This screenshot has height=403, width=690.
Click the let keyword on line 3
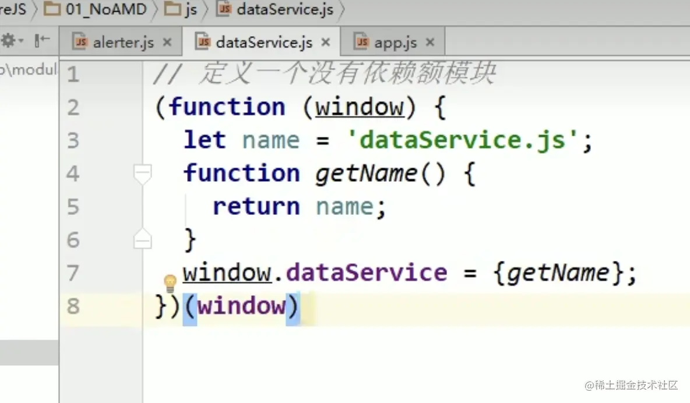pyautogui.click(x=205, y=140)
